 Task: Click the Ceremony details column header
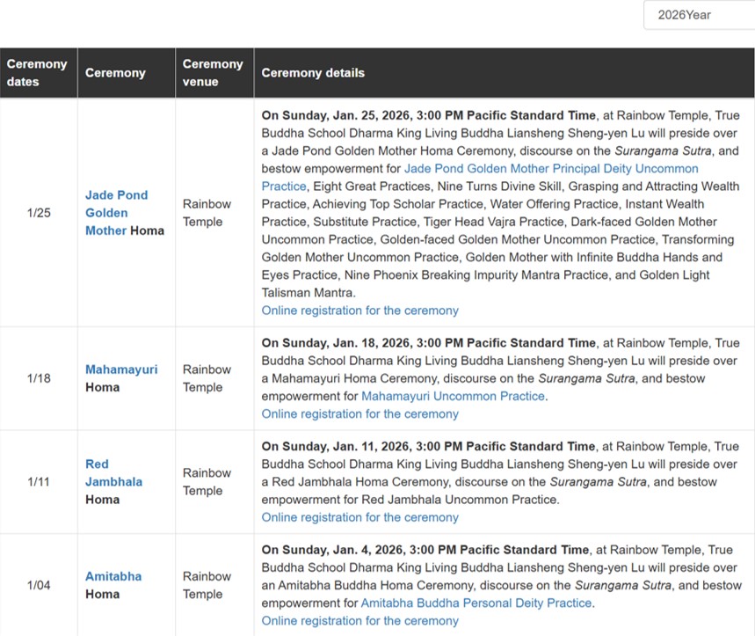313,73
